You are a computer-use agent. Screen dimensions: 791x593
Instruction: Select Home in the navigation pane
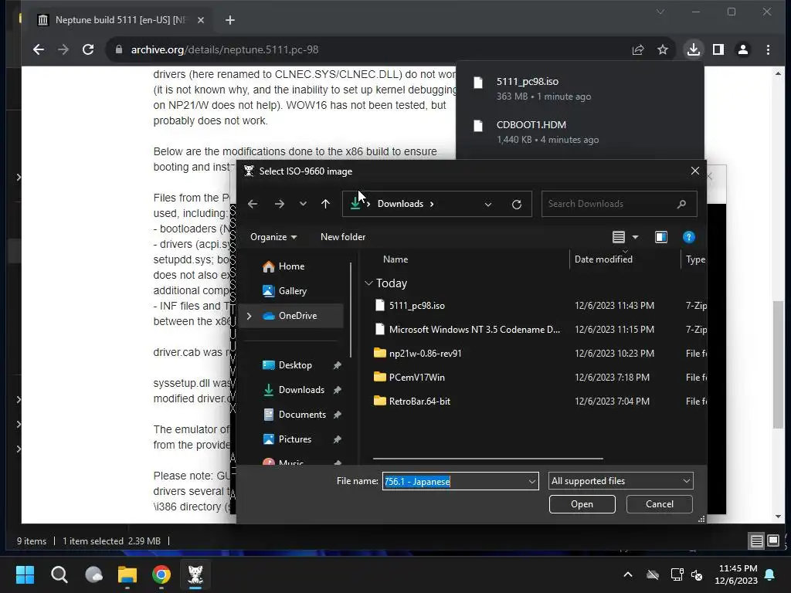pyautogui.click(x=291, y=266)
